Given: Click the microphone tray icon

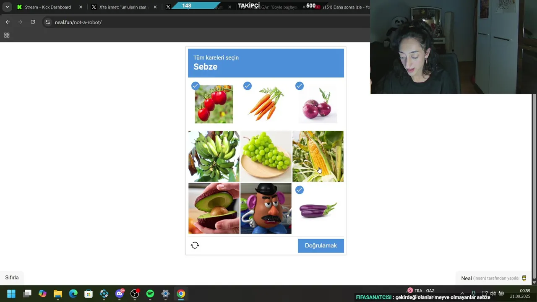Looking at the screenshot, I should pyautogui.click(x=473, y=294).
